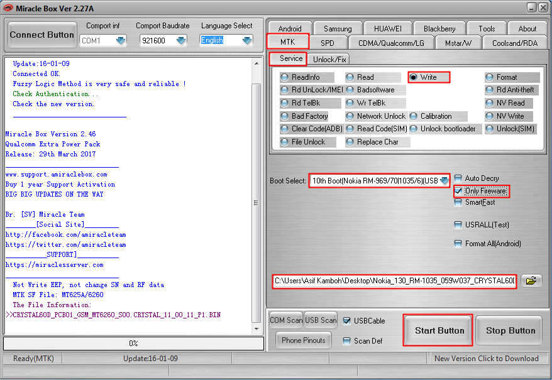The image size is (552, 380).
Task: Switch to the HUAWEI tab
Action: click(388, 28)
